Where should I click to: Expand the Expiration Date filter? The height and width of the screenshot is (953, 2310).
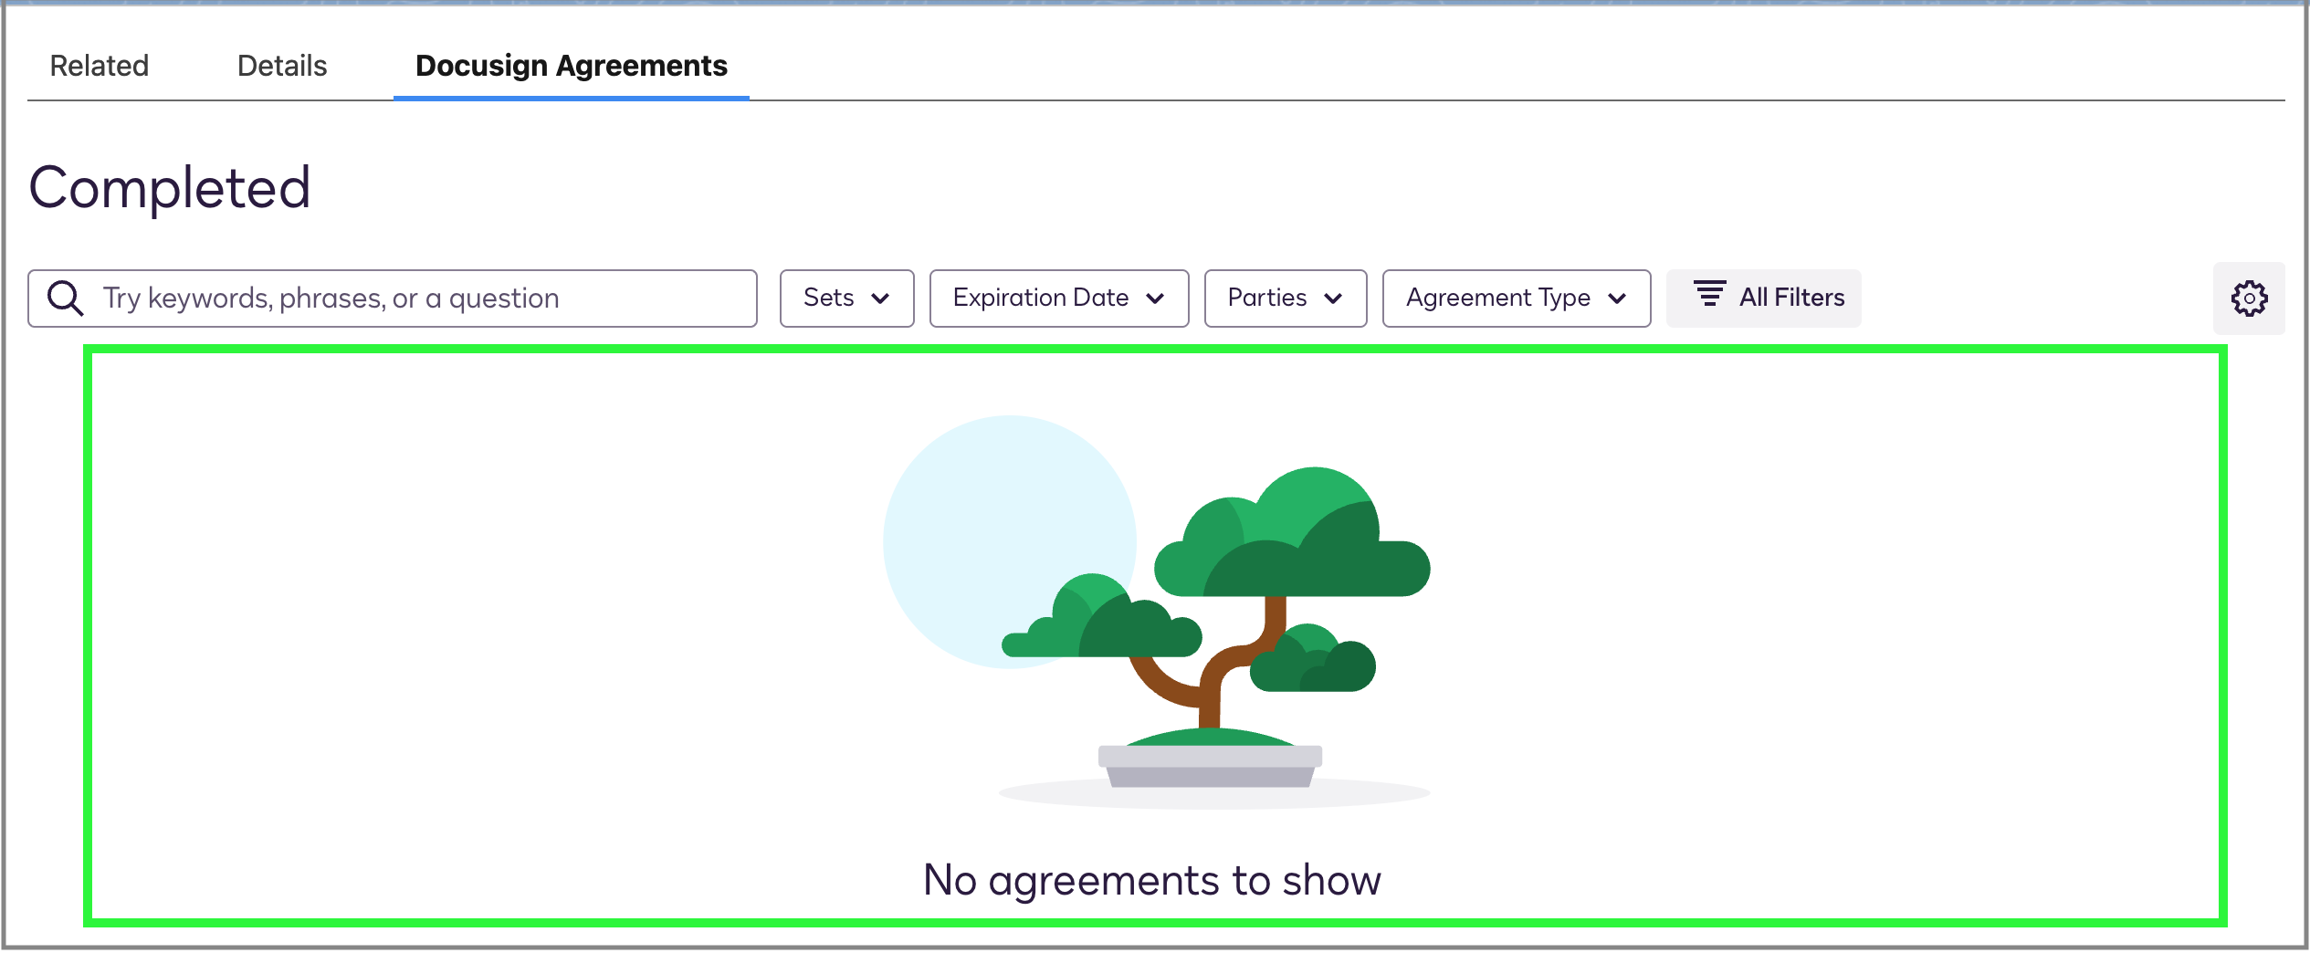pyautogui.click(x=1057, y=298)
